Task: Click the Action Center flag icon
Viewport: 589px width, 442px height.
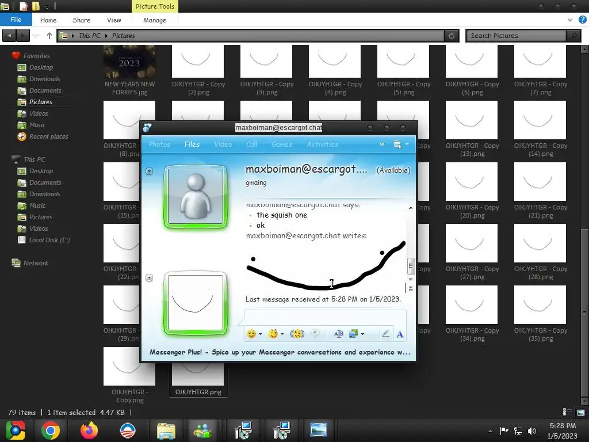Action: 504,430
